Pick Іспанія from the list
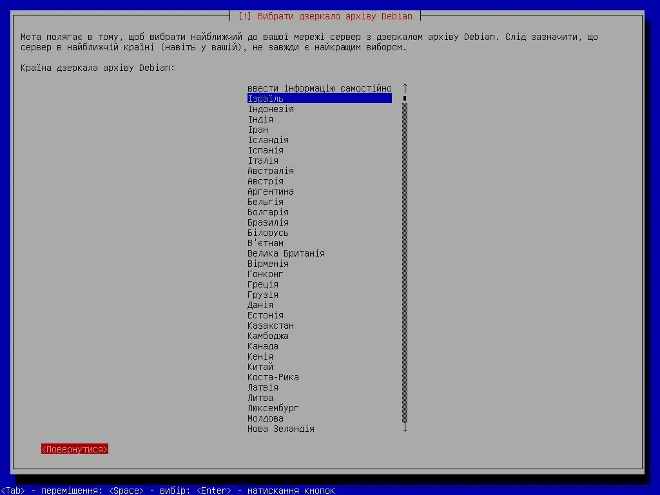660x495 pixels. 320,150
